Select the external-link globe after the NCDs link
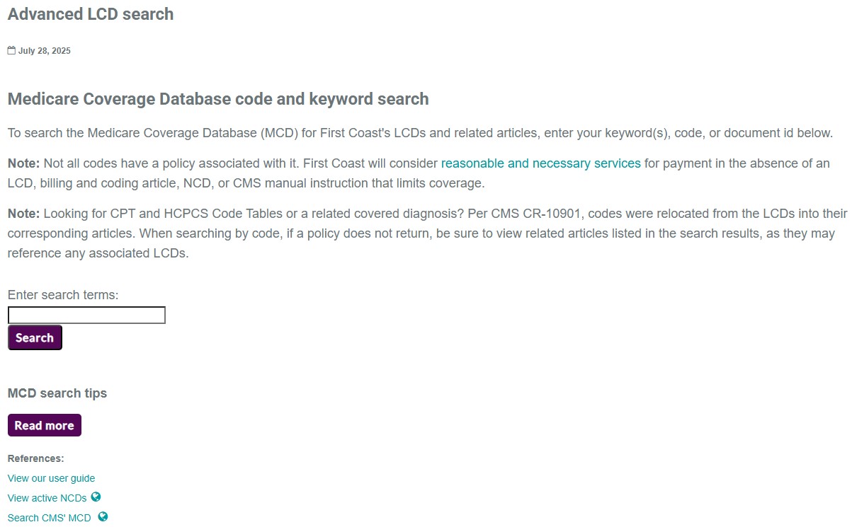852x527 pixels. (97, 498)
